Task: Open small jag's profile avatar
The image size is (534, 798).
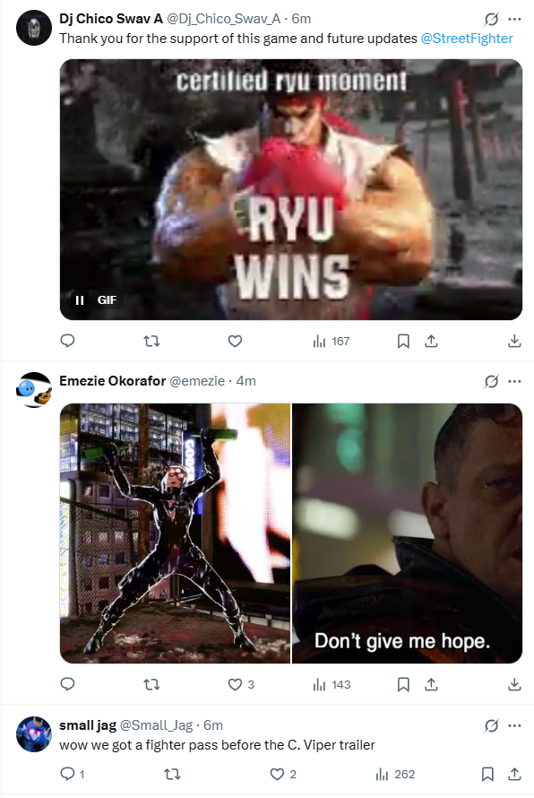Action: click(34, 734)
